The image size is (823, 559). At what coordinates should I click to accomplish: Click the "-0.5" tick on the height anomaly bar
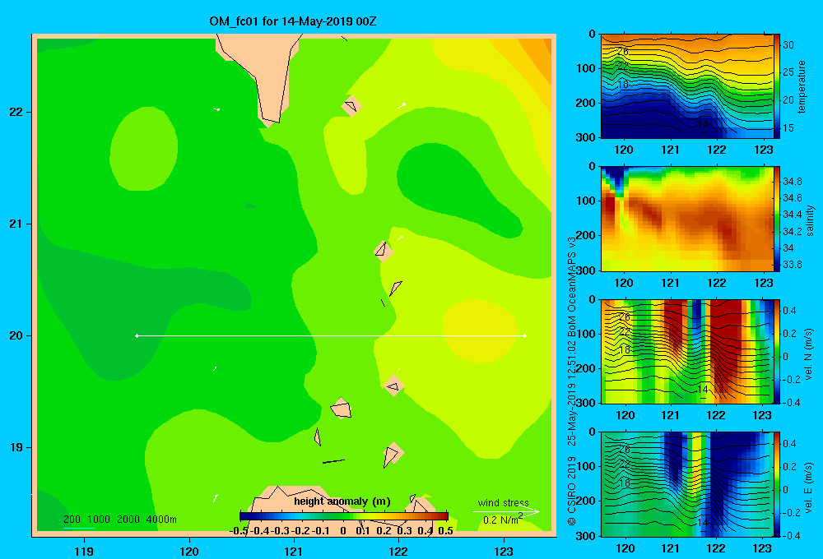click(x=239, y=531)
